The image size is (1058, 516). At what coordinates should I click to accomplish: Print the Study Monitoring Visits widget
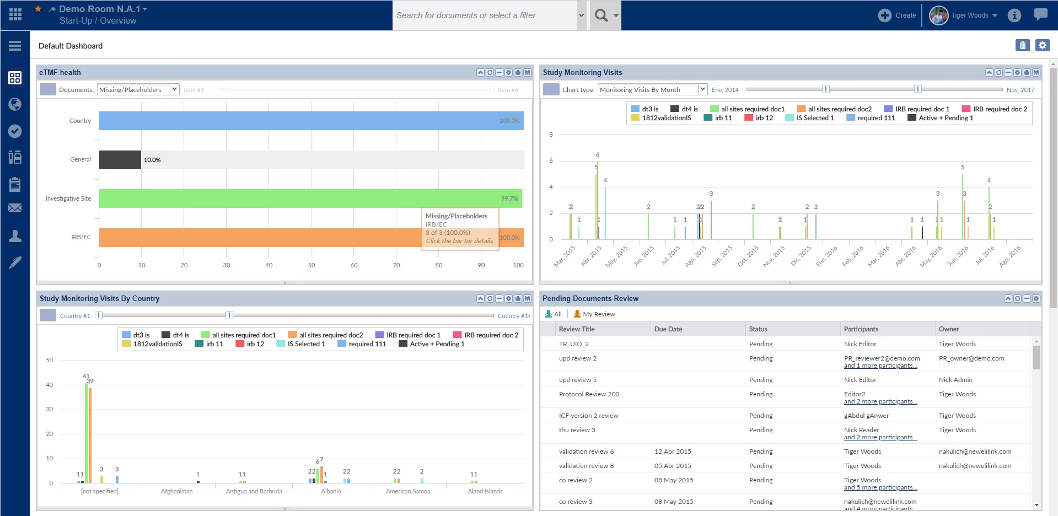pos(1027,73)
